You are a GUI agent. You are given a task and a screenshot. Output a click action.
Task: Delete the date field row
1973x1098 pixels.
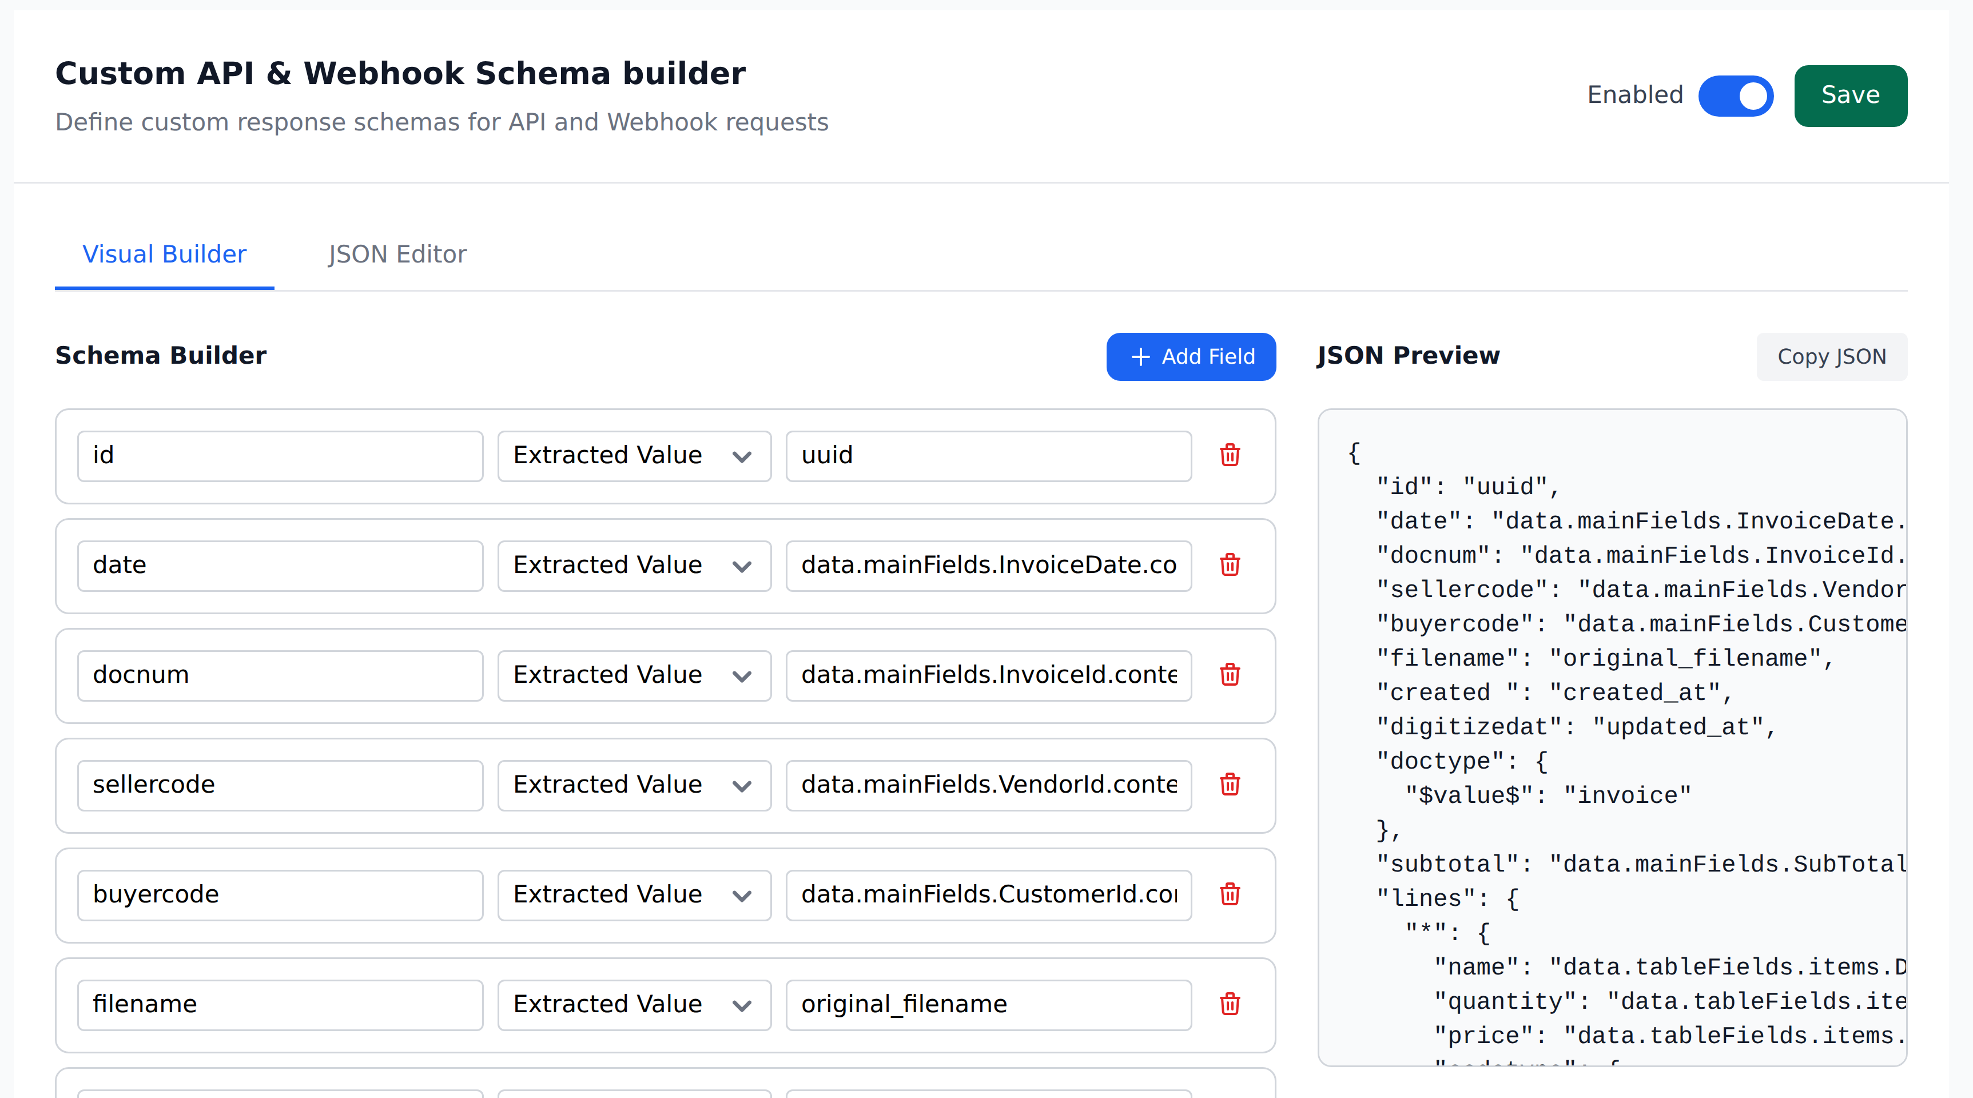click(1230, 565)
